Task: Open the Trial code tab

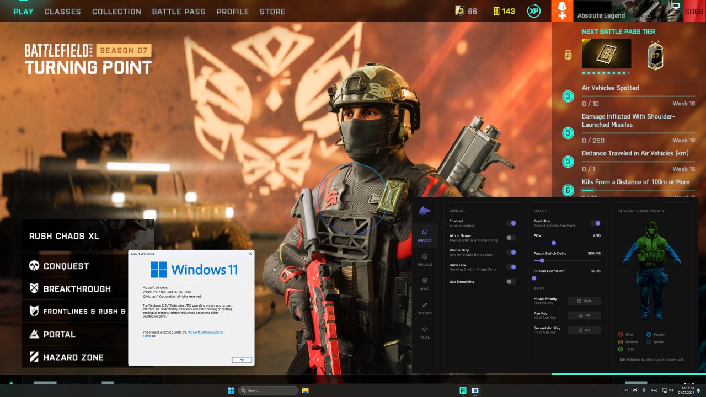Action: (x=425, y=332)
